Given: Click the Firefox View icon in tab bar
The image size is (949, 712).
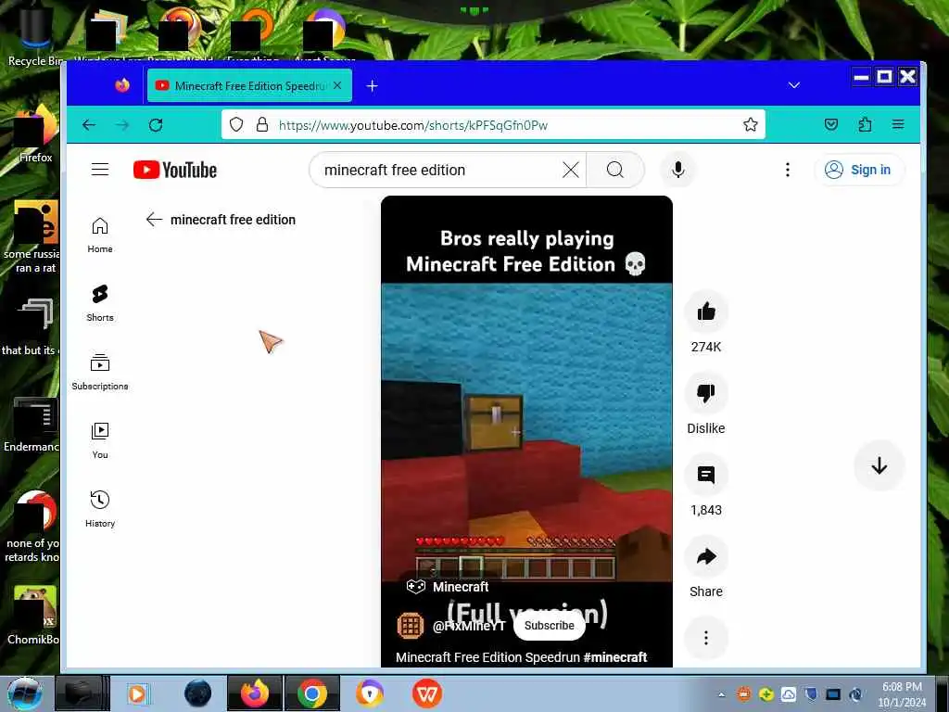Looking at the screenshot, I should coord(122,85).
